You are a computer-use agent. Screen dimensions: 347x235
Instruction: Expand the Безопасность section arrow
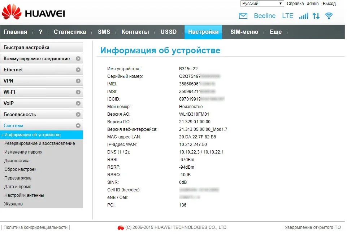pyautogui.click(x=78, y=114)
